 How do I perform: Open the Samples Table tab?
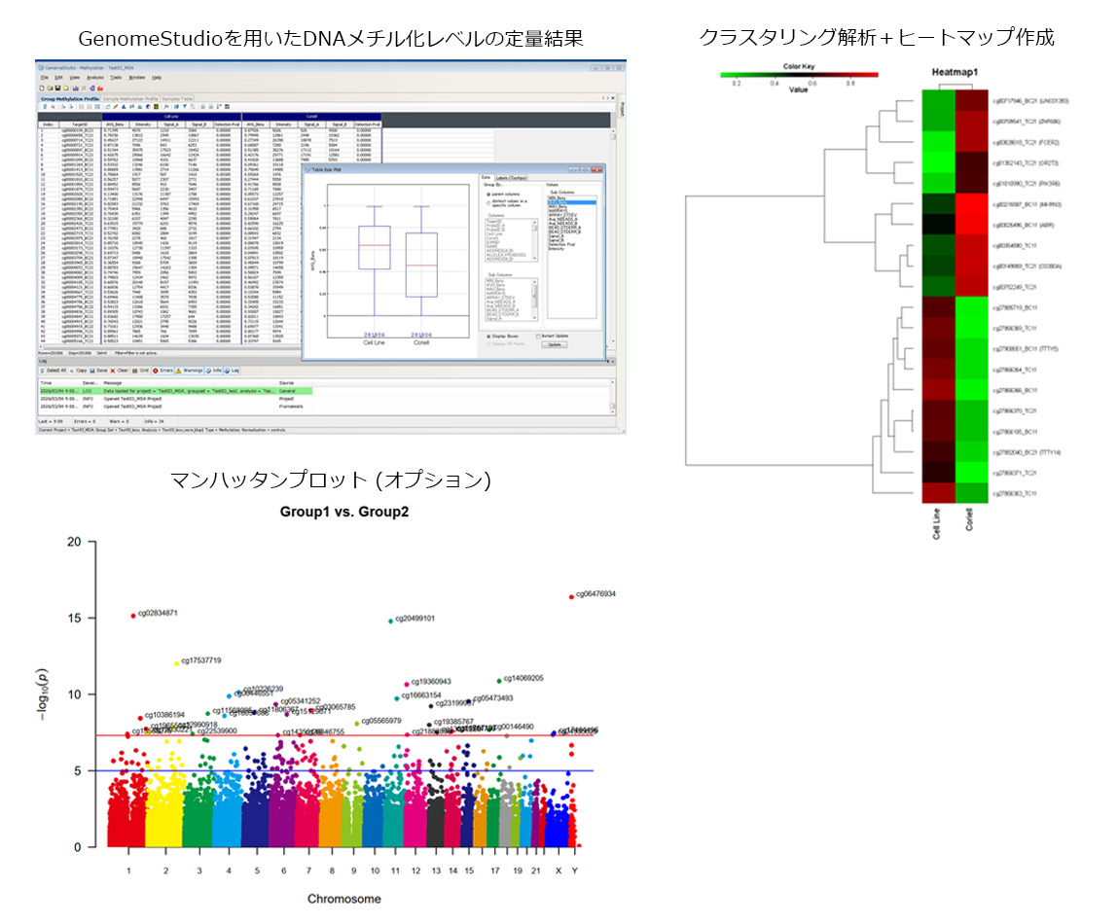click(x=177, y=98)
